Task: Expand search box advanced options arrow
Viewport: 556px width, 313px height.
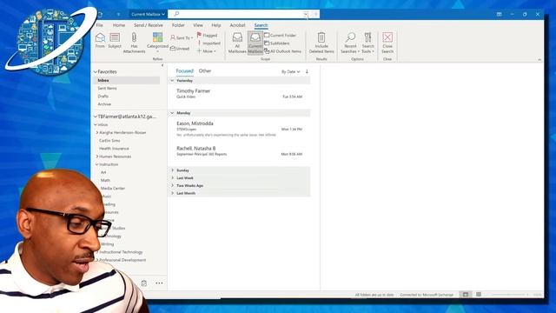Action: 305,14
